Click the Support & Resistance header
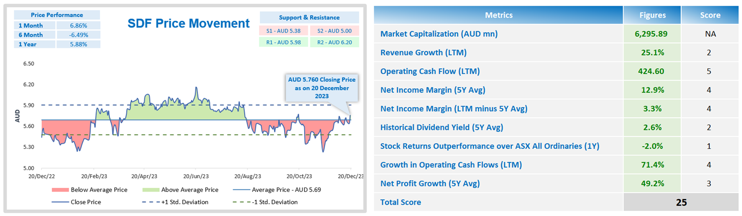Image resolution: width=742 pixels, height=216 pixels. (x=309, y=17)
